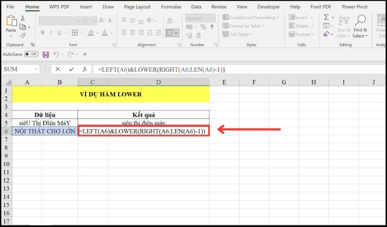Expand the Name Box dropdown showing SUM
Viewport: 387px width, 227px height.
[37, 69]
